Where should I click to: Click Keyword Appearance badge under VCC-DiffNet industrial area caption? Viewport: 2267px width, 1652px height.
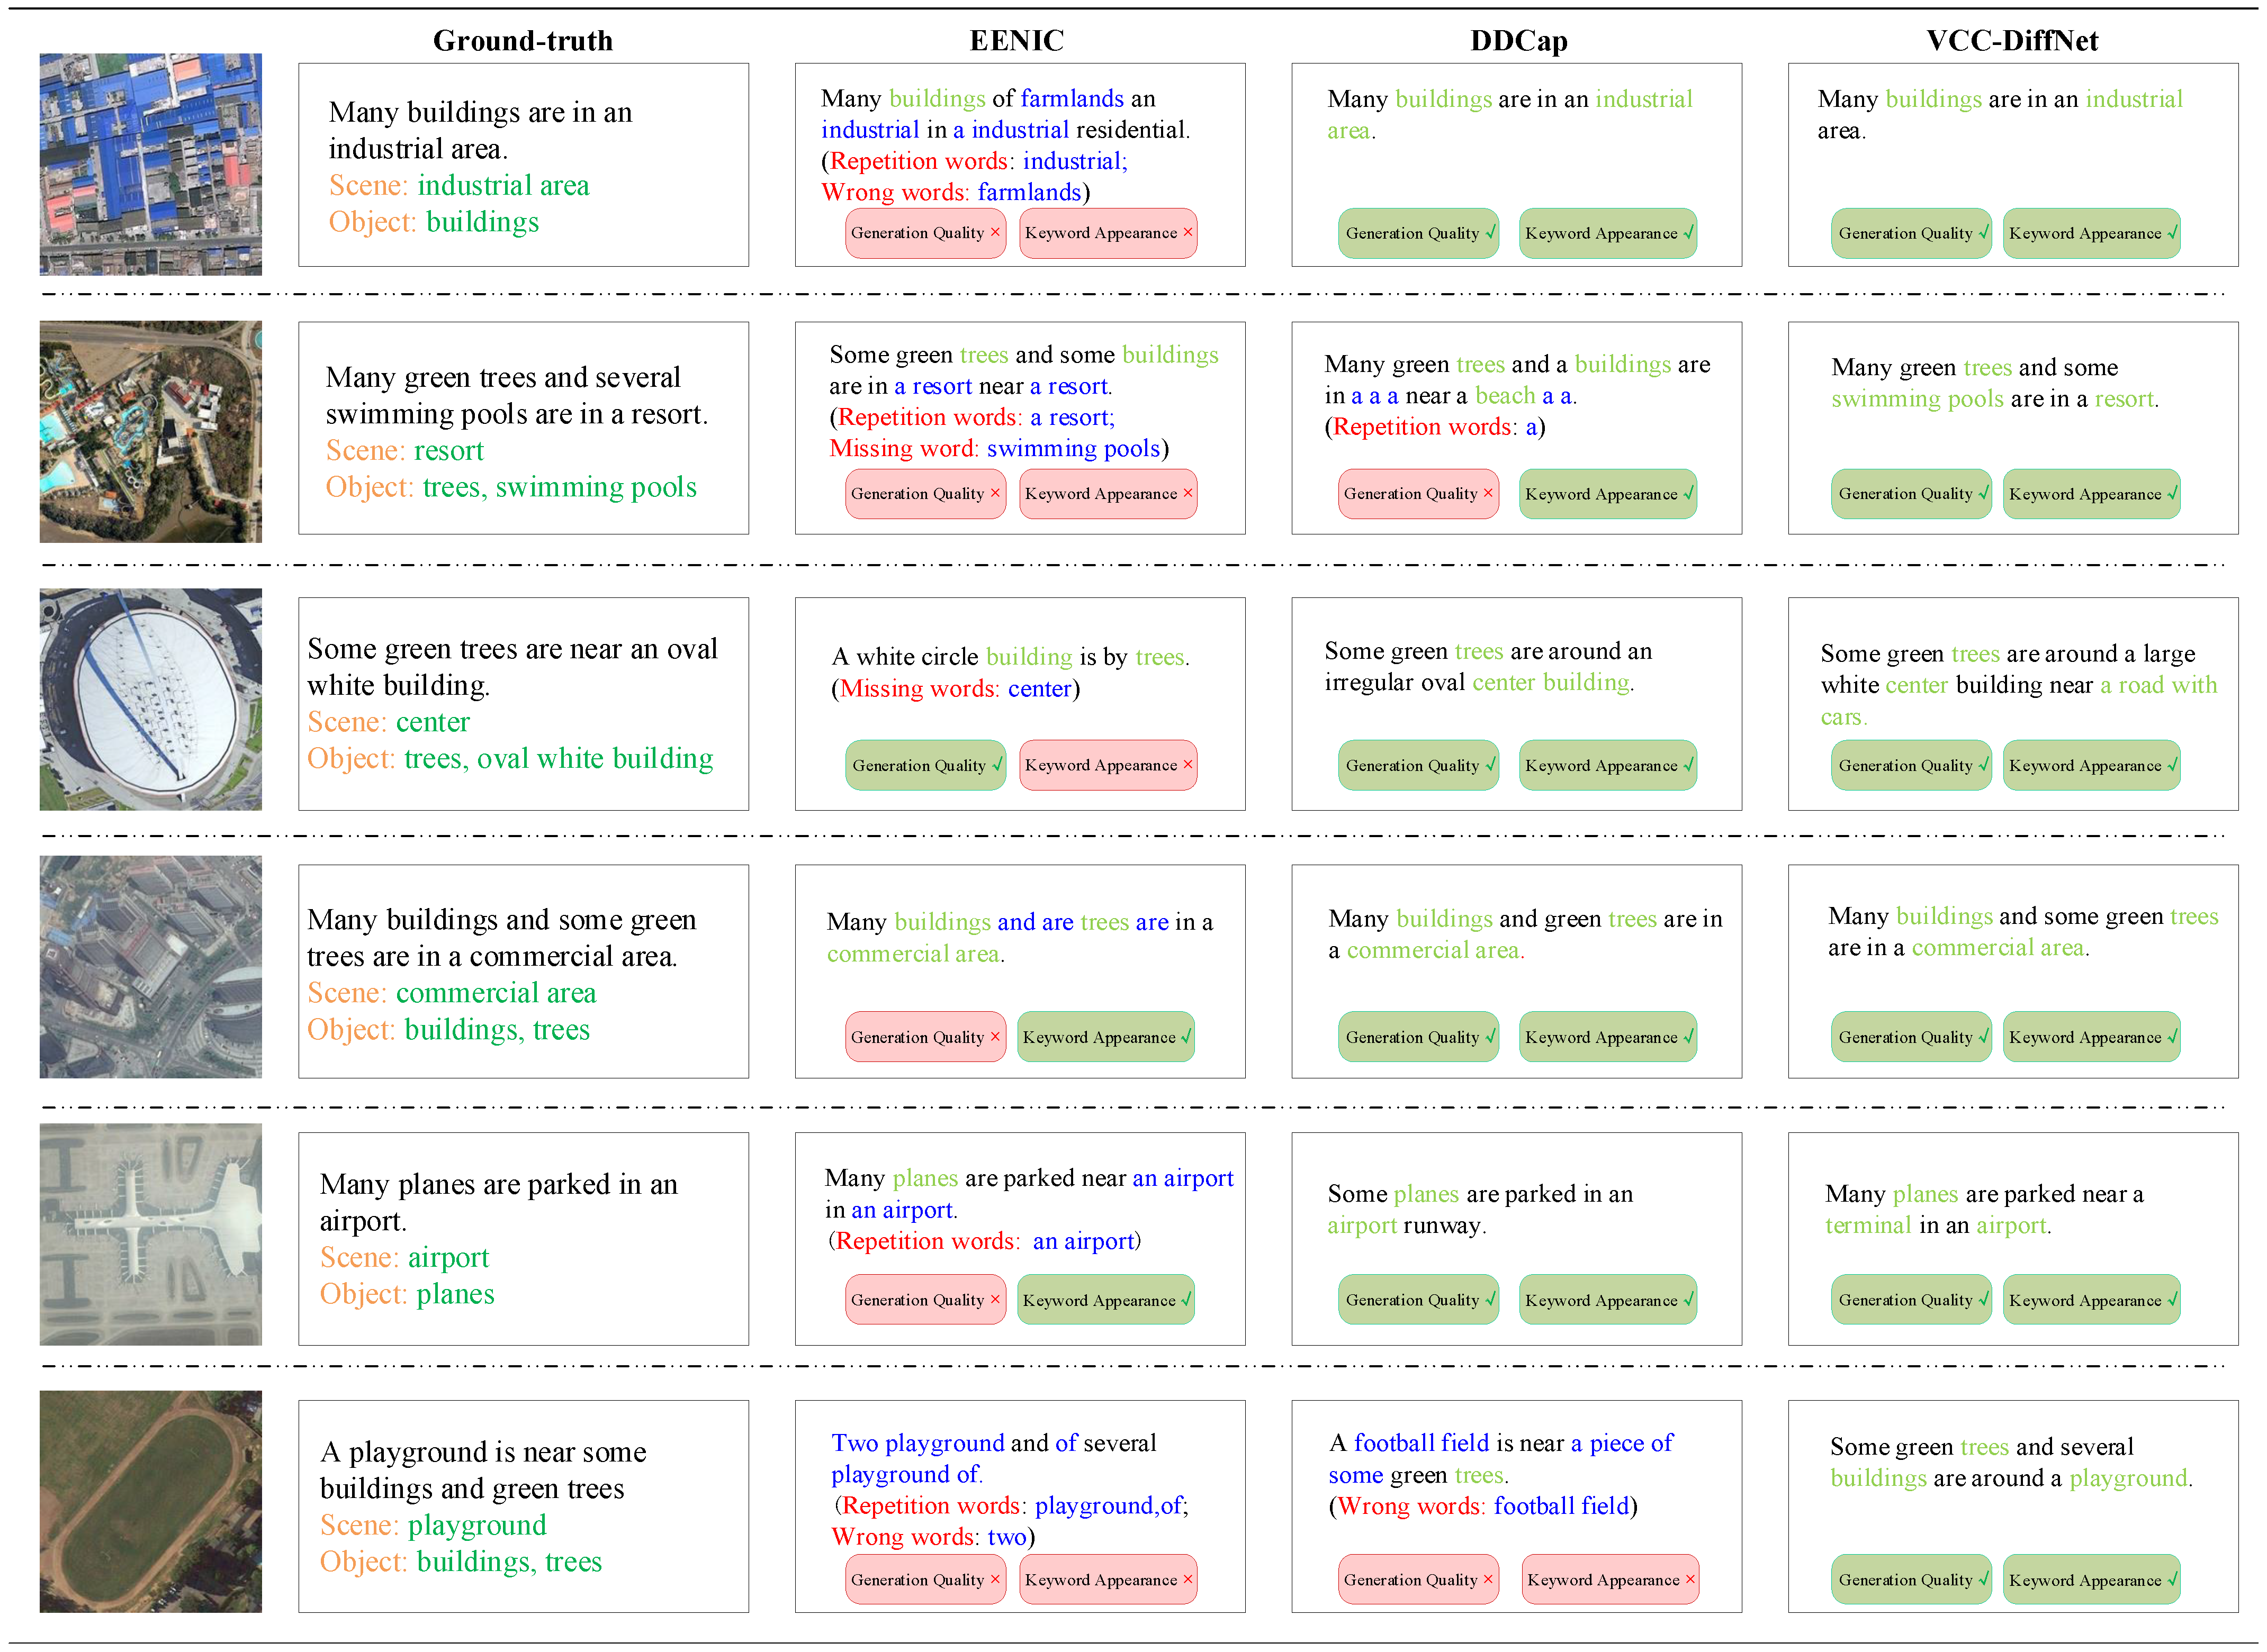[2091, 233]
